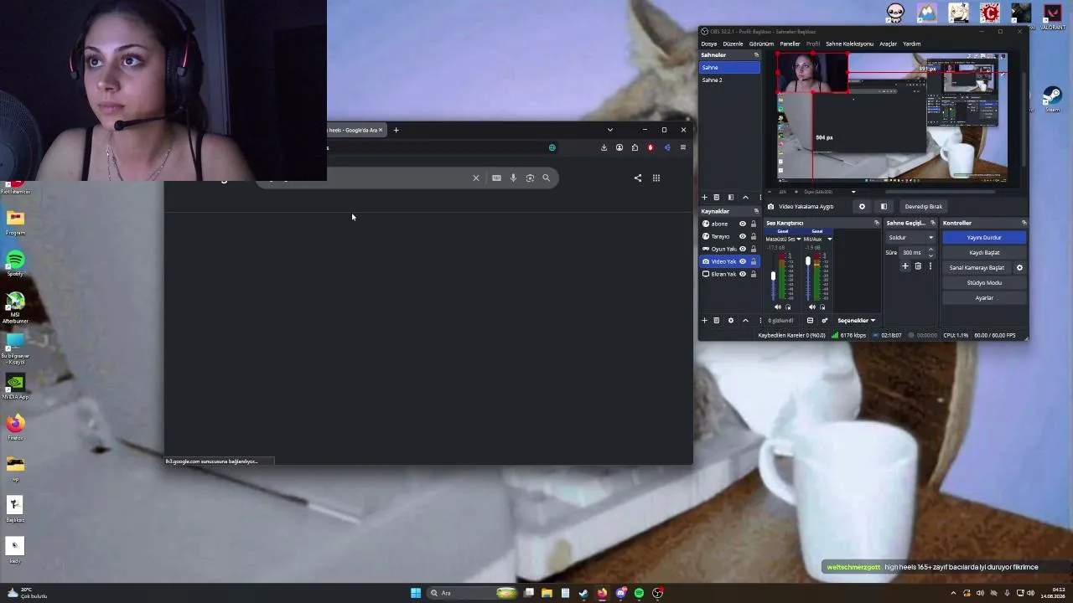Open more options dots in Kaynaklar toolbar
This screenshot has width=1073, height=603.
pos(760,321)
